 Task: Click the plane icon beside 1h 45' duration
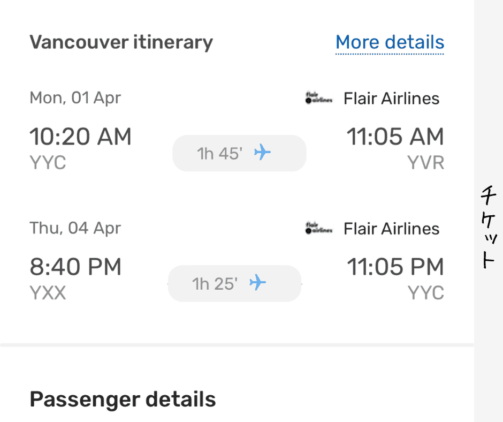coord(262,153)
